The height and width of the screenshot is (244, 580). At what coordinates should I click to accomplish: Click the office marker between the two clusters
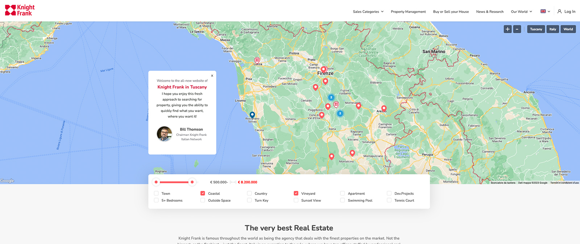336,104
